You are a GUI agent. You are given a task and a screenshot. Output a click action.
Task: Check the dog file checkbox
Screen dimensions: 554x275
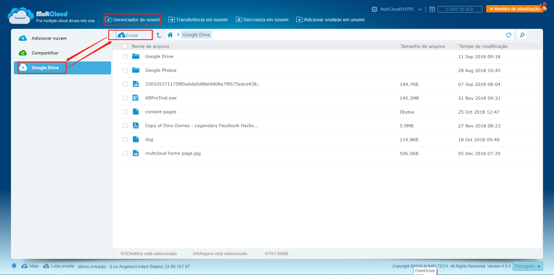[x=125, y=140]
